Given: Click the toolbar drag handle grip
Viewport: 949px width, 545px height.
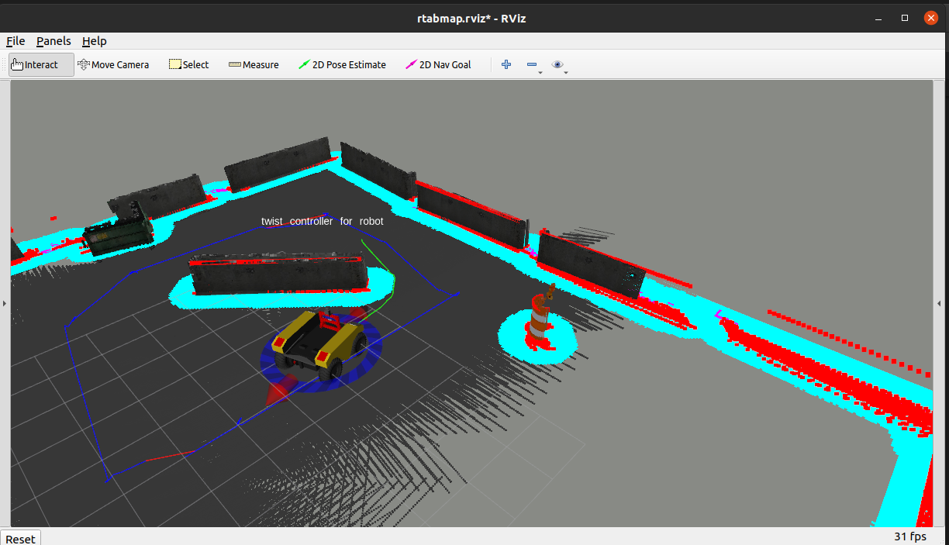Looking at the screenshot, I should coord(5,65).
